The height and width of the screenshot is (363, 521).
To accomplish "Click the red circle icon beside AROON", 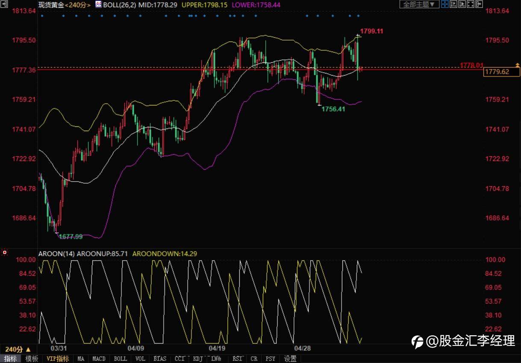I will tap(5, 253).
